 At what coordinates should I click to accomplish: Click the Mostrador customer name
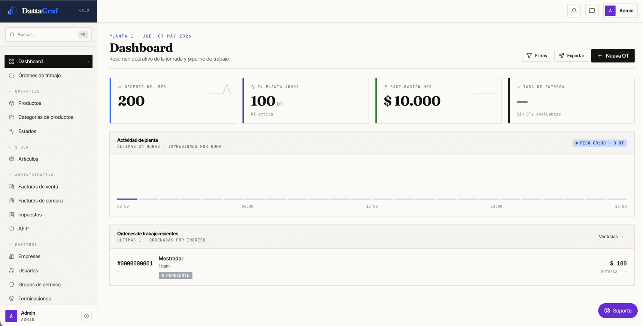pos(171,259)
